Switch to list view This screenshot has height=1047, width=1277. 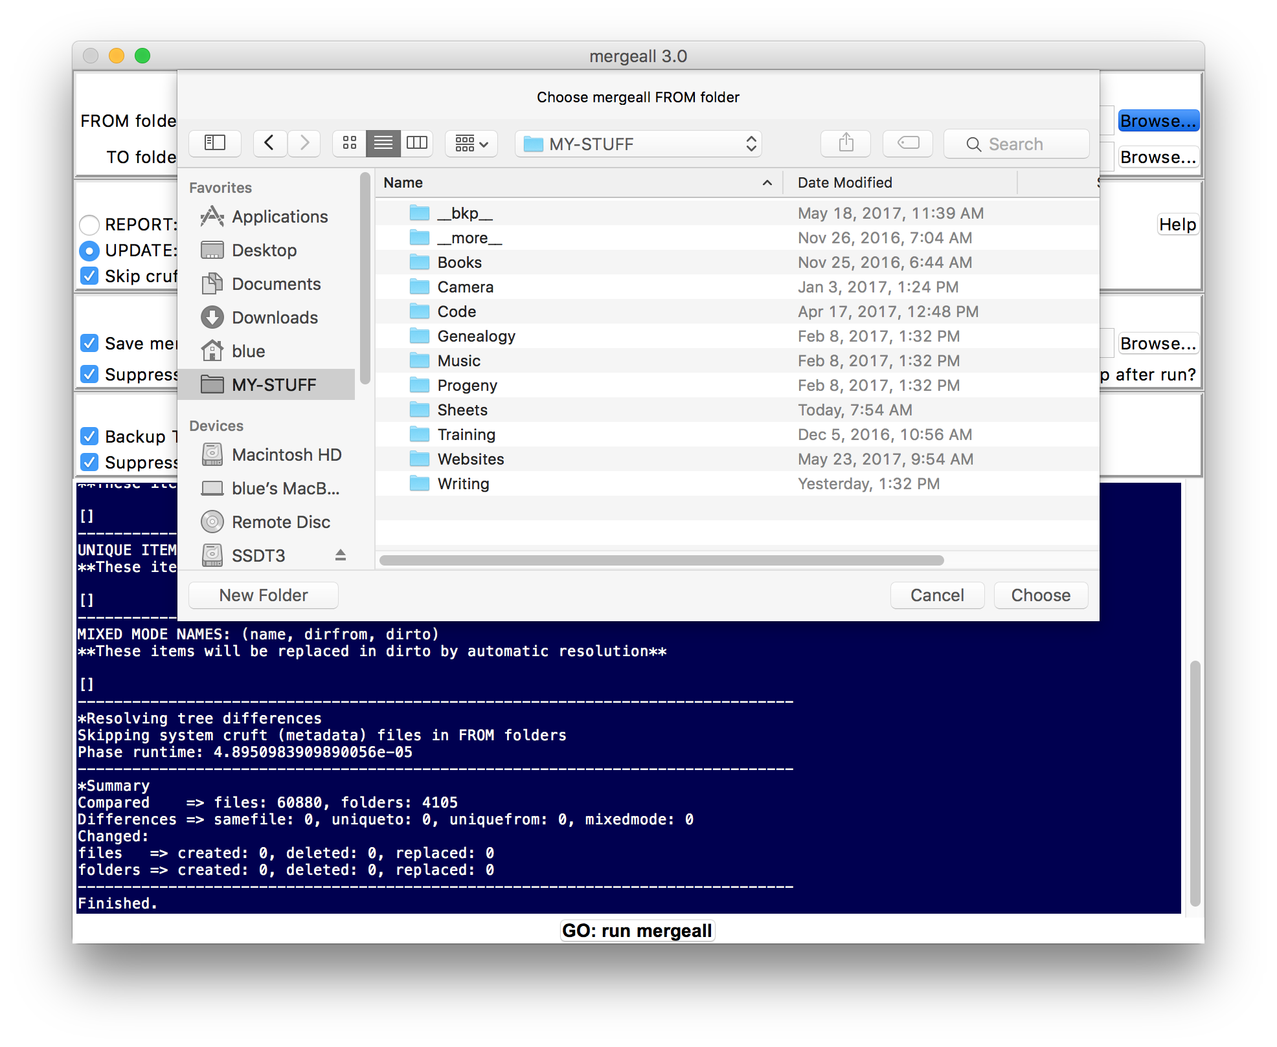[x=383, y=143]
